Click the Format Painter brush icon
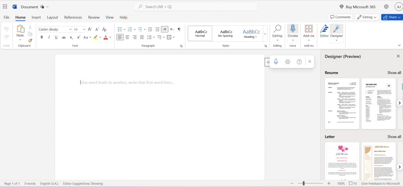 click(x=30, y=40)
